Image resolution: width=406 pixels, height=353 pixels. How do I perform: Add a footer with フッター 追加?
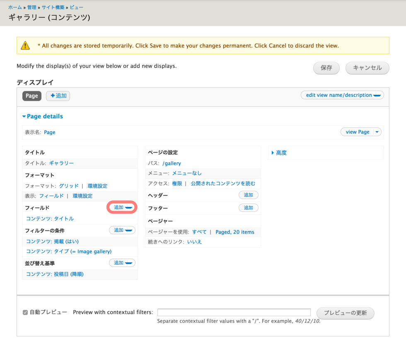(x=249, y=208)
